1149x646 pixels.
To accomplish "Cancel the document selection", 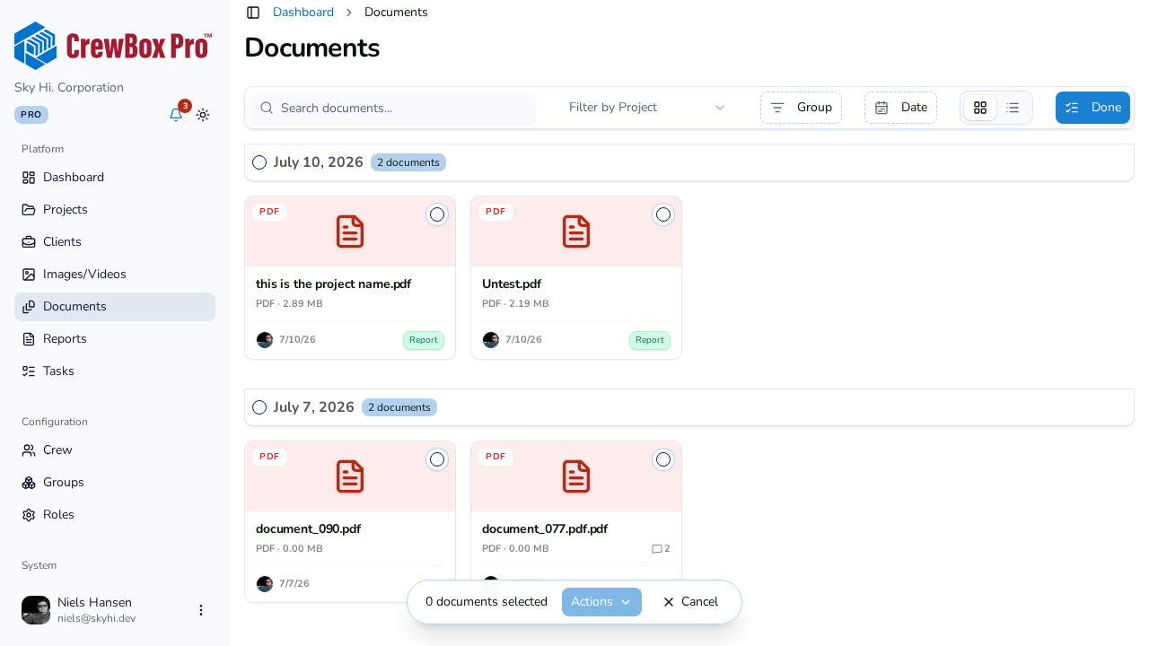I will point(690,602).
